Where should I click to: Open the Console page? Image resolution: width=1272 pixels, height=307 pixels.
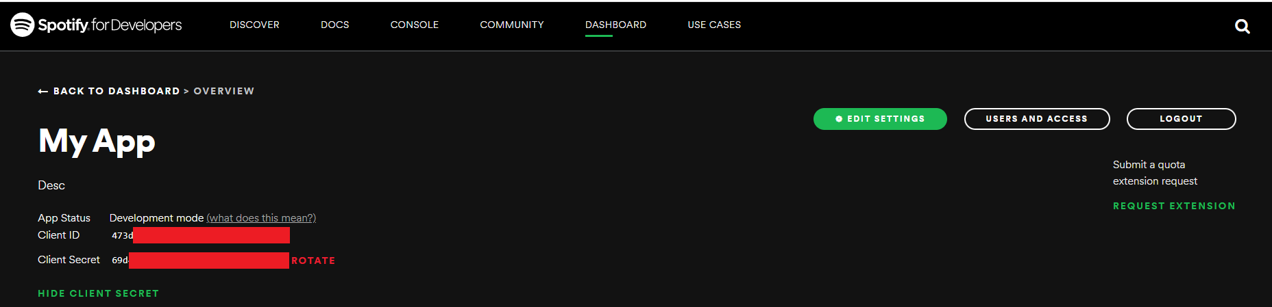coord(414,25)
